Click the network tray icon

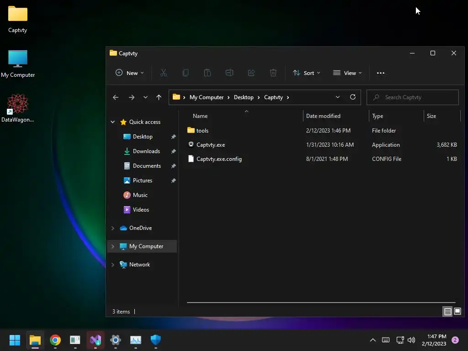coord(400,340)
